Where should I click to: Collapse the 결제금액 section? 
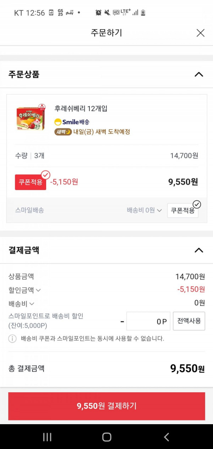tap(199, 250)
